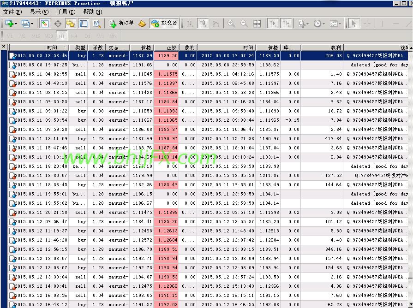
Task: Select the close price 1211.87
Action: coord(269,176)
